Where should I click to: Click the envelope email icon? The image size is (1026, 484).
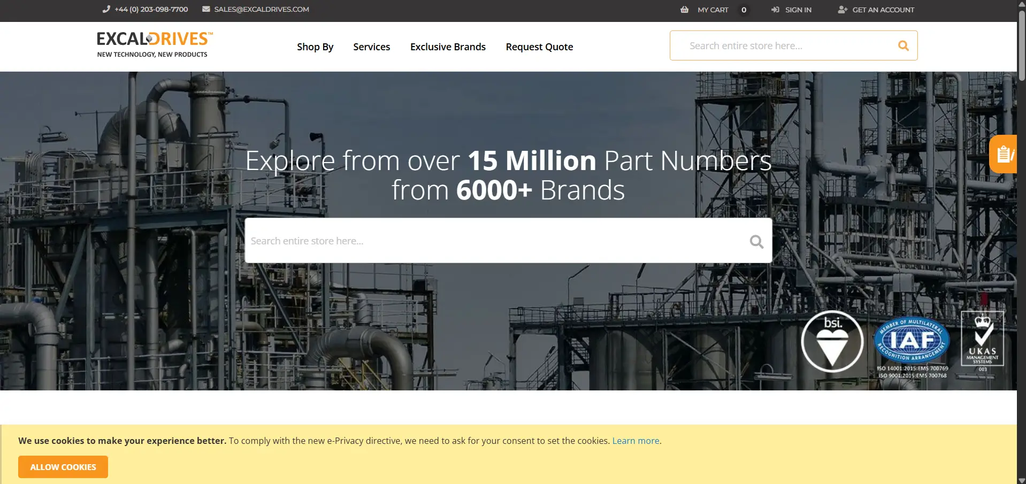206,9
